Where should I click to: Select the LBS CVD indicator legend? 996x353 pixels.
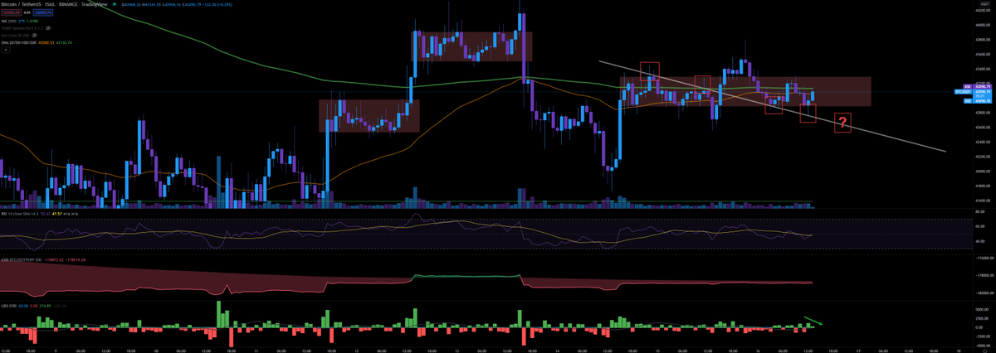8,306
